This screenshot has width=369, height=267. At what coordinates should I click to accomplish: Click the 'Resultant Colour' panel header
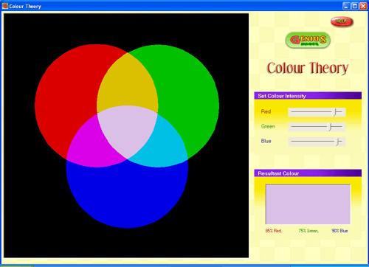308,173
